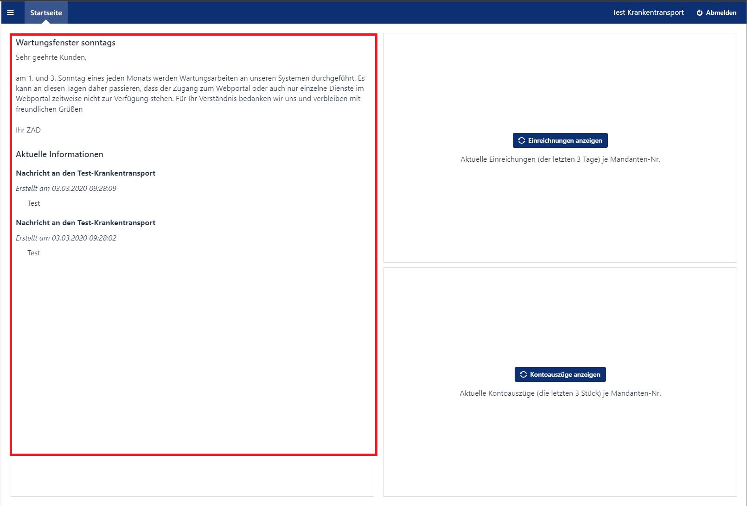747x506 pixels.
Task: Log out via the Abmelden text
Action: click(721, 13)
